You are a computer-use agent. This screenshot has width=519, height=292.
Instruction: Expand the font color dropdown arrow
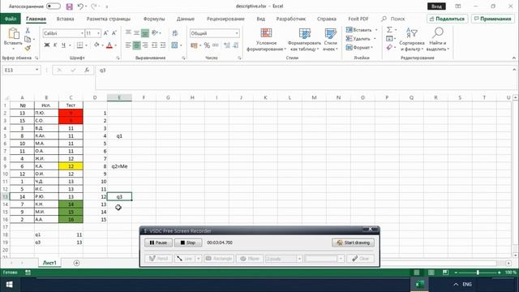[115, 45]
